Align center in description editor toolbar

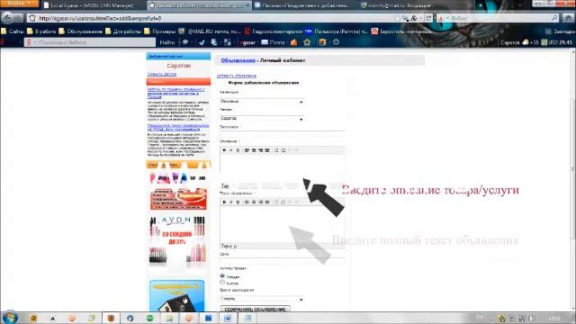254,150
